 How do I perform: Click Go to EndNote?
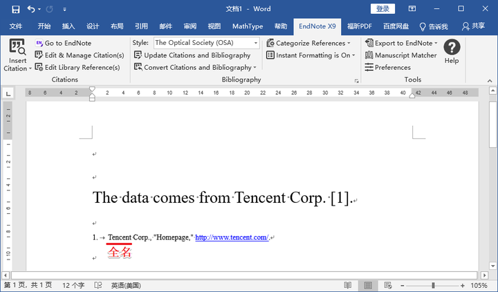point(63,43)
